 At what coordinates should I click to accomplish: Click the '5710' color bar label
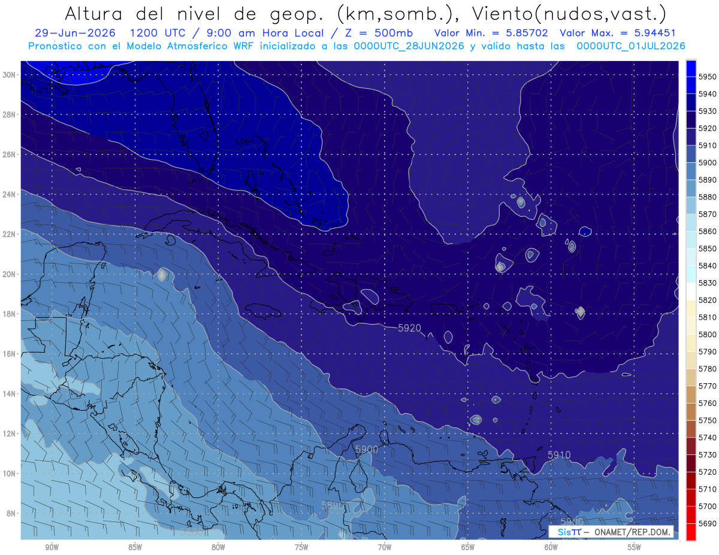tap(707, 489)
